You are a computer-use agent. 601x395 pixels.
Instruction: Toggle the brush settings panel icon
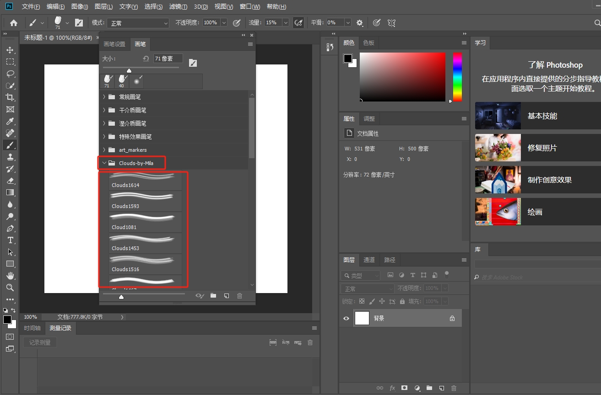click(x=79, y=22)
